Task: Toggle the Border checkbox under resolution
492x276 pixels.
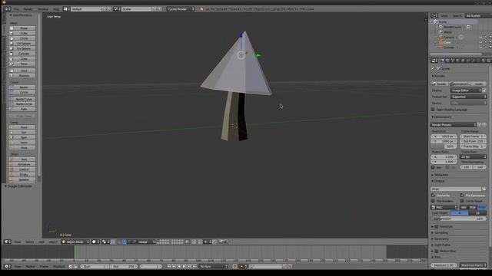Action: coord(433,167)
